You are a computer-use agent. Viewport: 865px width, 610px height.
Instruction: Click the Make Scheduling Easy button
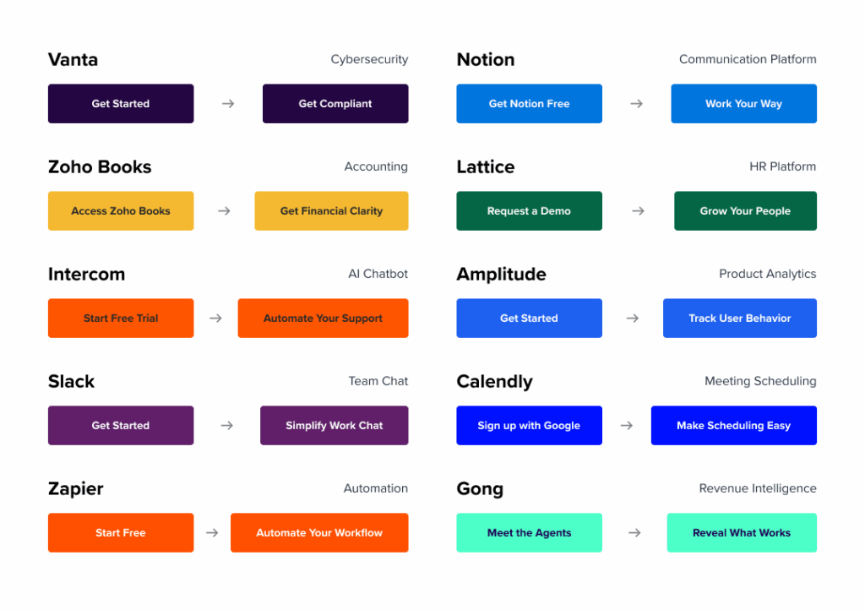733,426
